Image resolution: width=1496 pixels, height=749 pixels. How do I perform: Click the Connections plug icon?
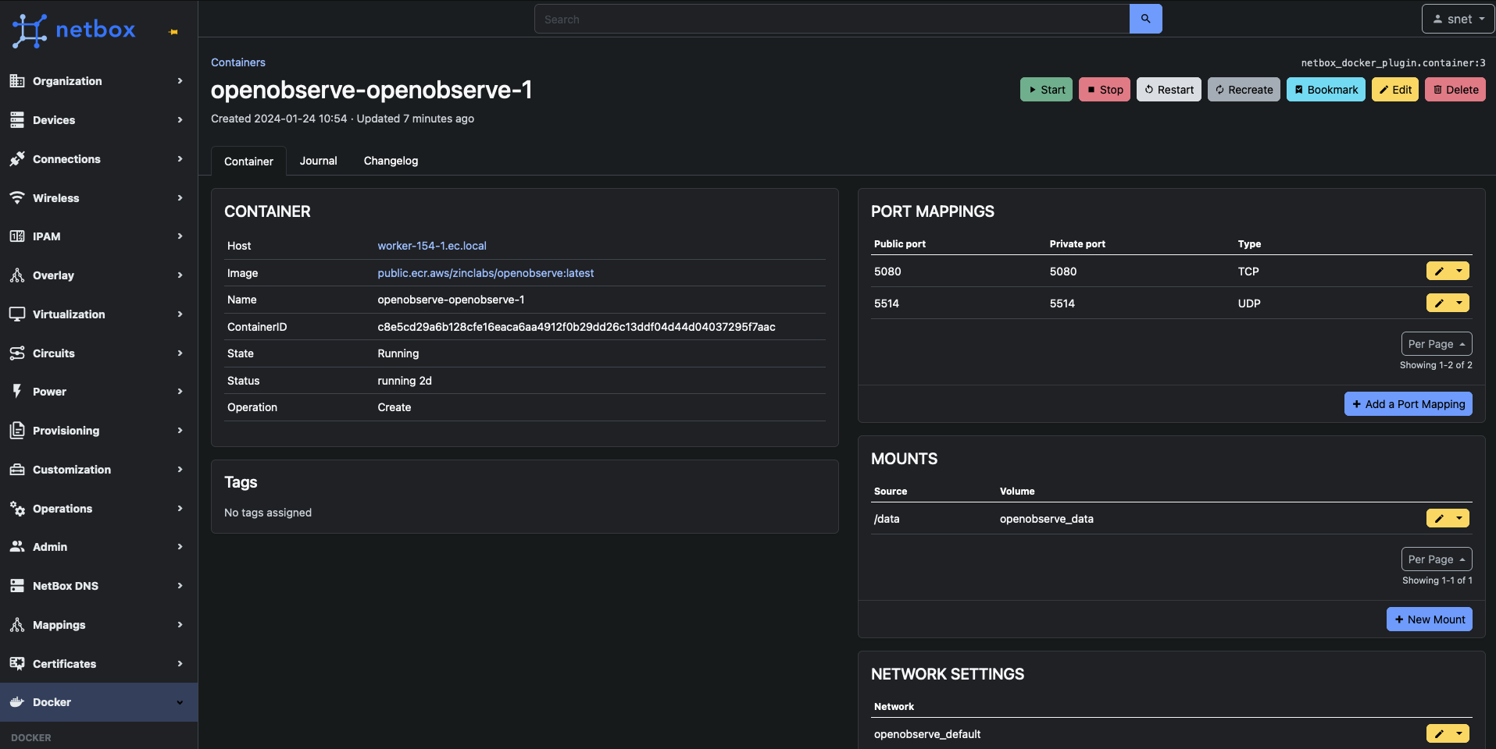pos(17,158)
